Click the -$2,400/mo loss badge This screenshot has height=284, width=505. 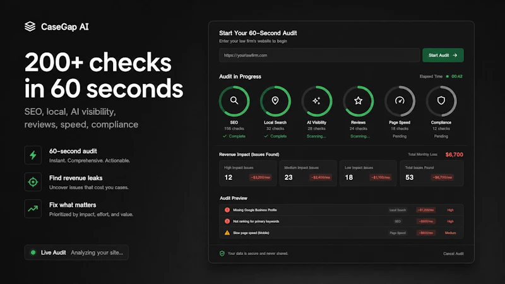321,177
